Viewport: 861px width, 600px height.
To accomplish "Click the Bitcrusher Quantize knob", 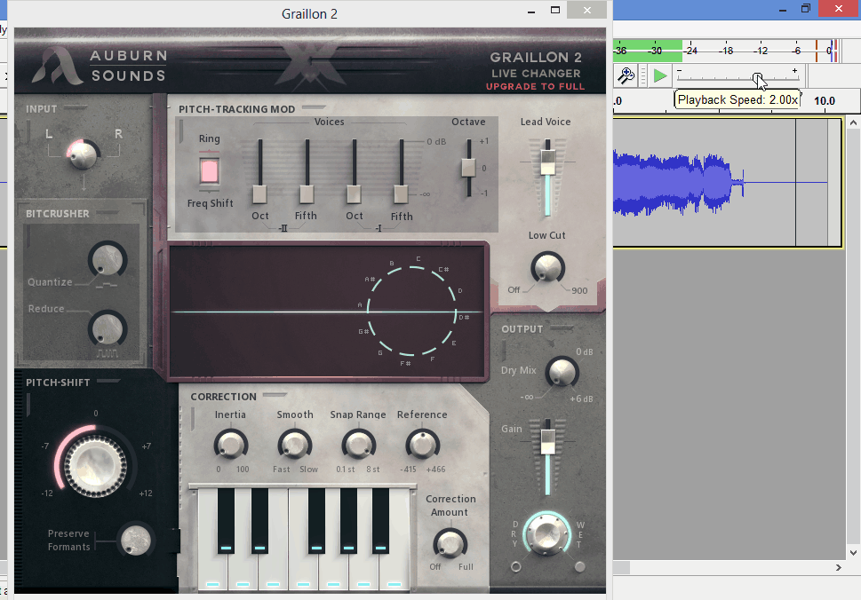I will [108, 259].
